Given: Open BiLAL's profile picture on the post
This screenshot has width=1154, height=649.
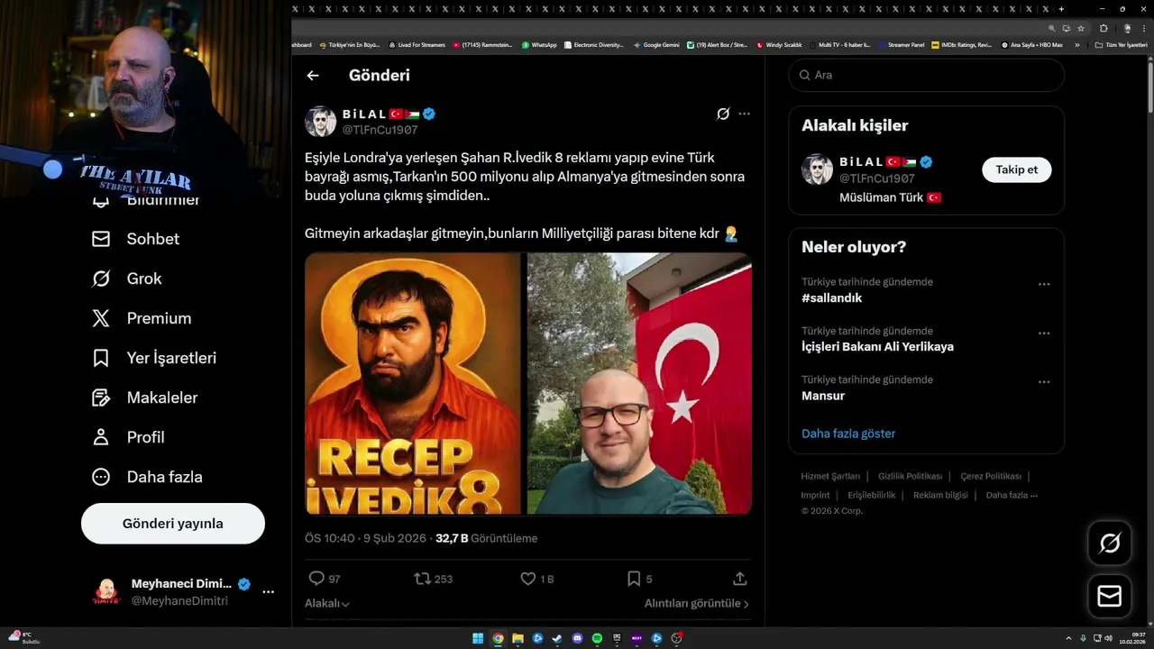Looking at the screenshot, I should [x=320, y=122].
